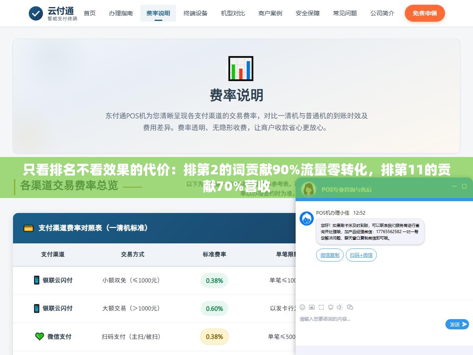Click the chat header consultant avatar

[x=308, y=189]
